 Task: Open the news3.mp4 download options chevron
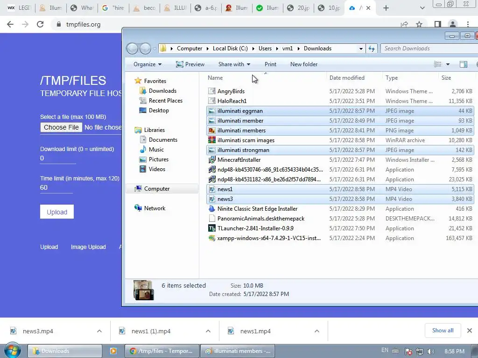99,331
